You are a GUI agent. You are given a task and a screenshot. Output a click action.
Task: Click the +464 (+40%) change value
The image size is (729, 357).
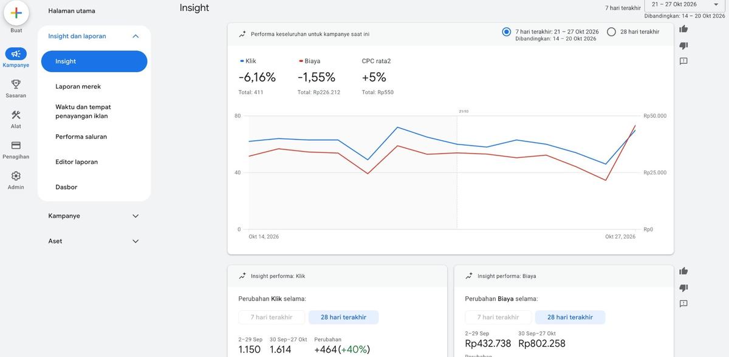(x=342, y=350)
